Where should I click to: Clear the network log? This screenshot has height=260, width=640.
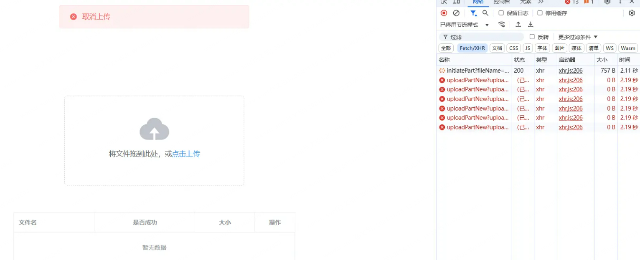click(x=456, y=13)
